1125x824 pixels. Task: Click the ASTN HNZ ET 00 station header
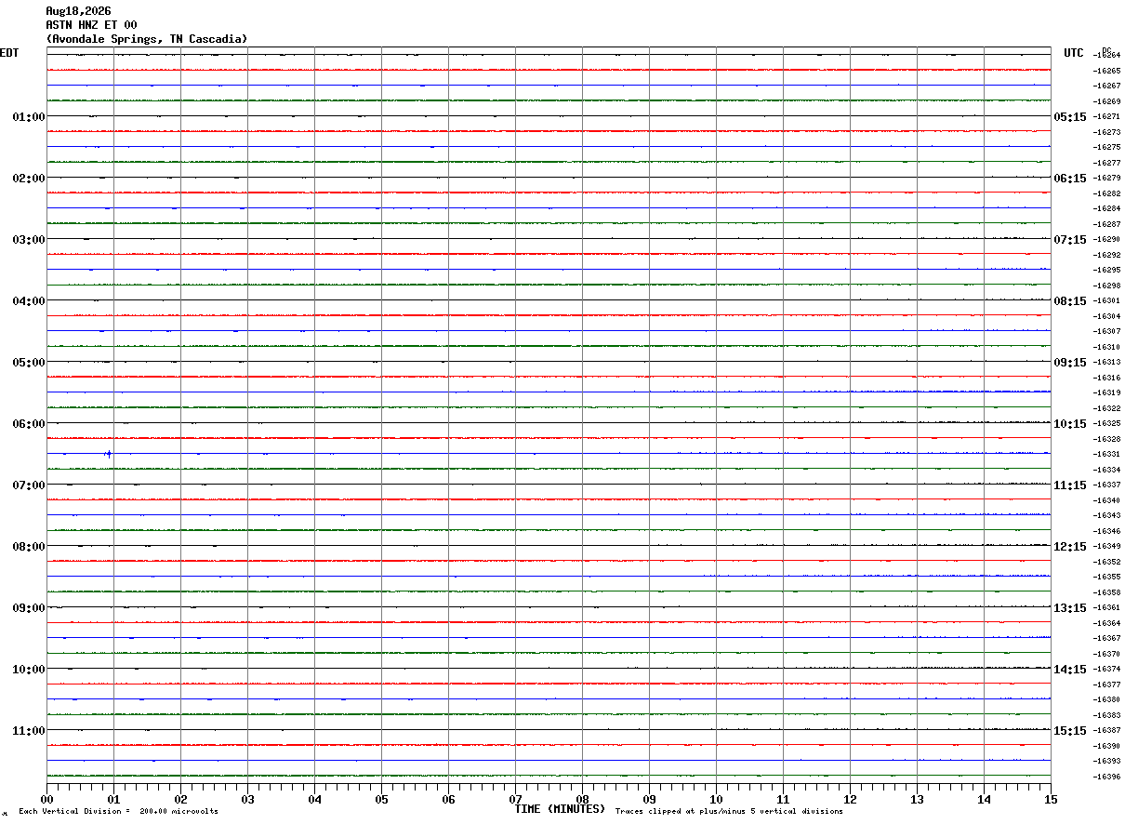(91, 25)
